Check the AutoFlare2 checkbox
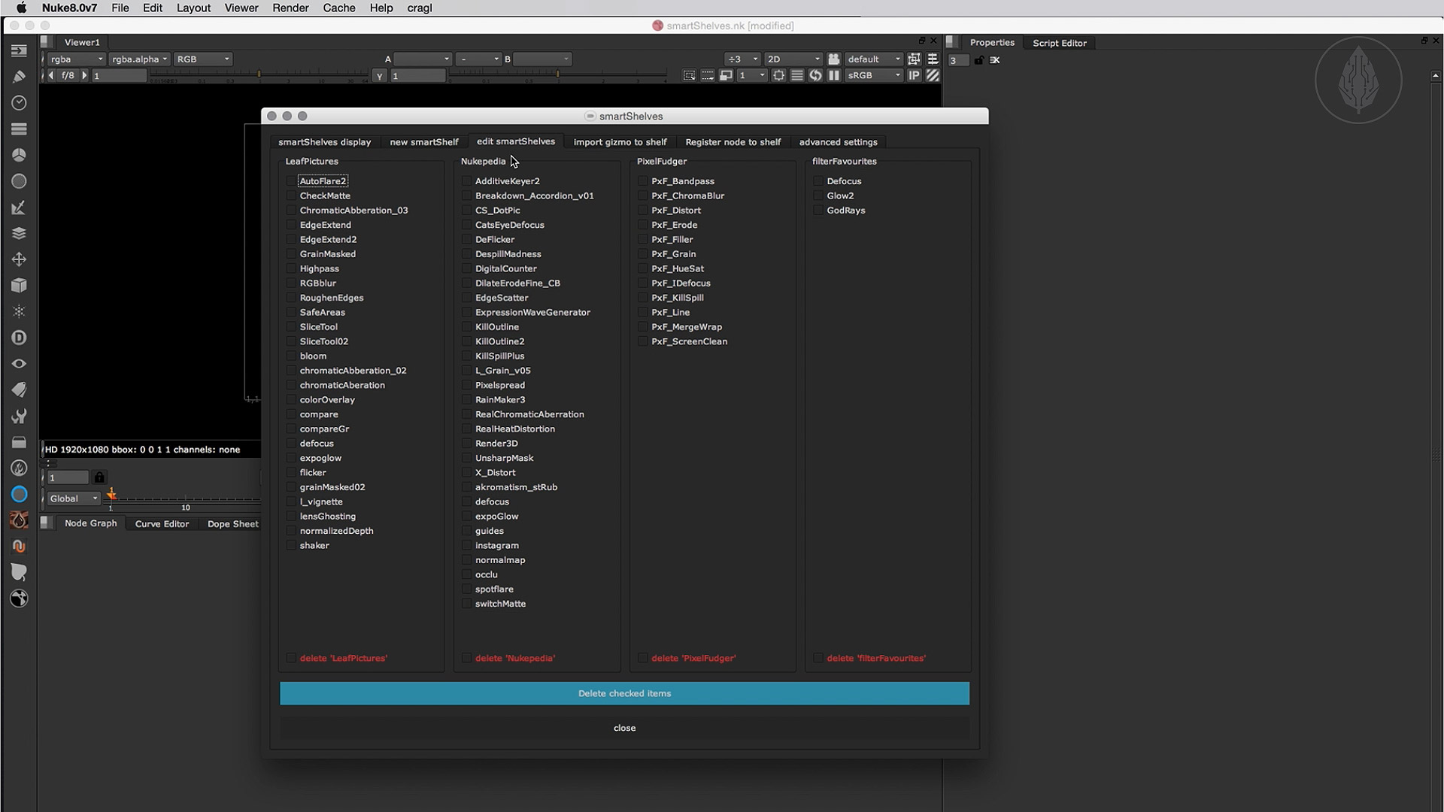Image resolution: width=1444 pixels, height=812 pixels. tap(291, 181)
